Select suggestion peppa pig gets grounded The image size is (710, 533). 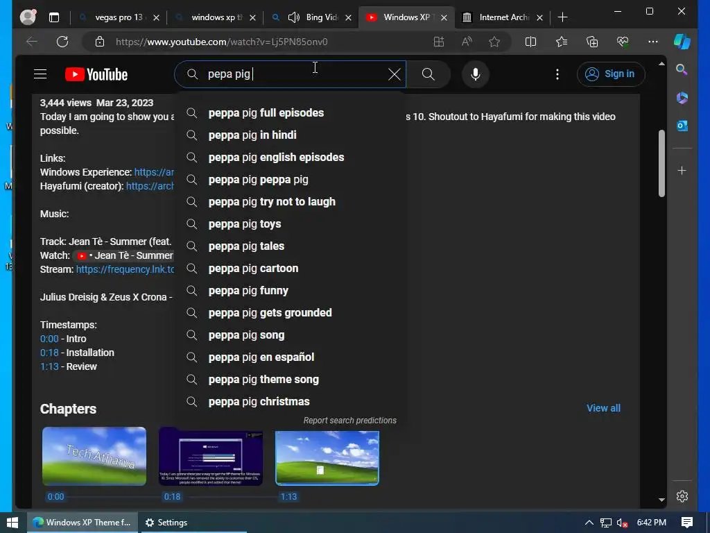click(x=291, y=313)
